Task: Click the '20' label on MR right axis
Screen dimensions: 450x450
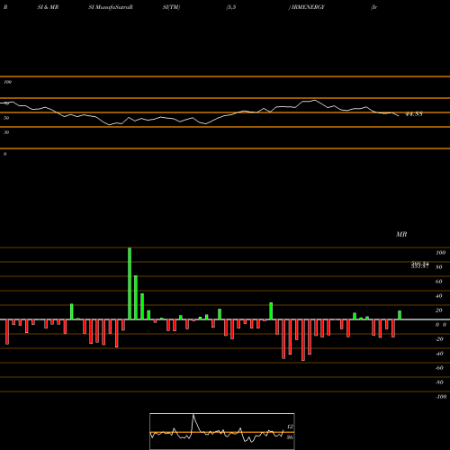Action: (439, 310)
